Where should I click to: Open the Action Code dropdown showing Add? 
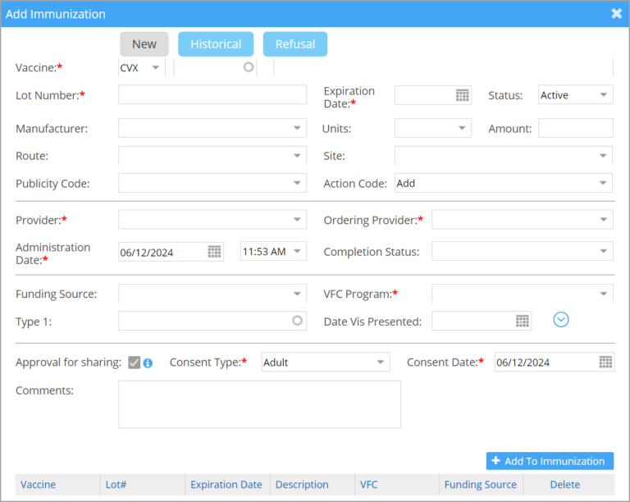(504, 183)
